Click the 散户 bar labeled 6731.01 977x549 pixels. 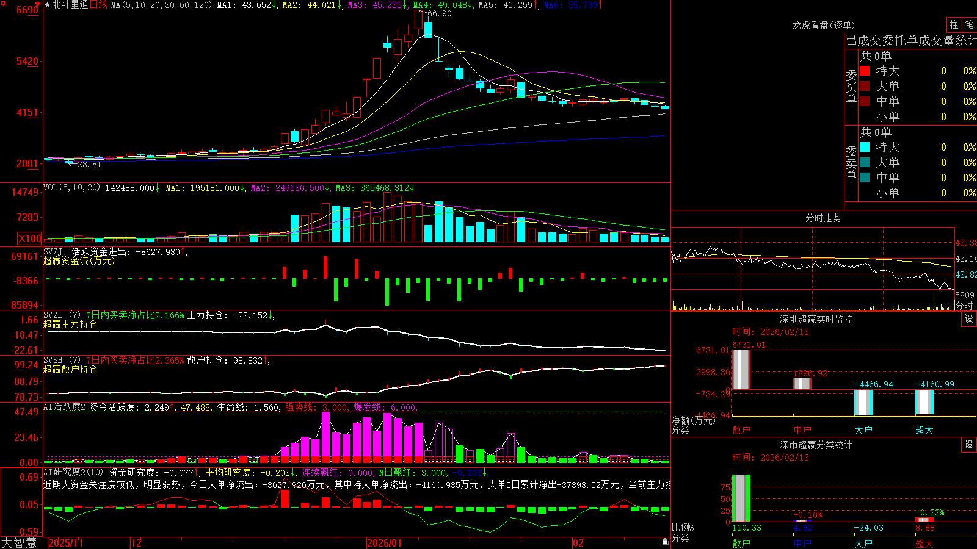click(741, 369)
